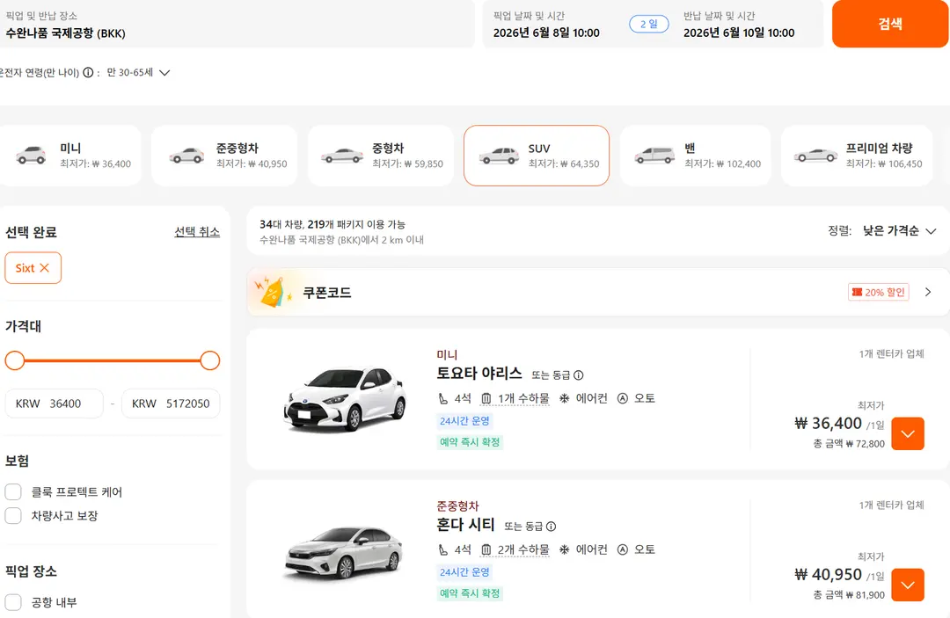Click air-conditioning icon on 혼다 시티 card
This screenshot has width=950, height=618.
(564, 549)
